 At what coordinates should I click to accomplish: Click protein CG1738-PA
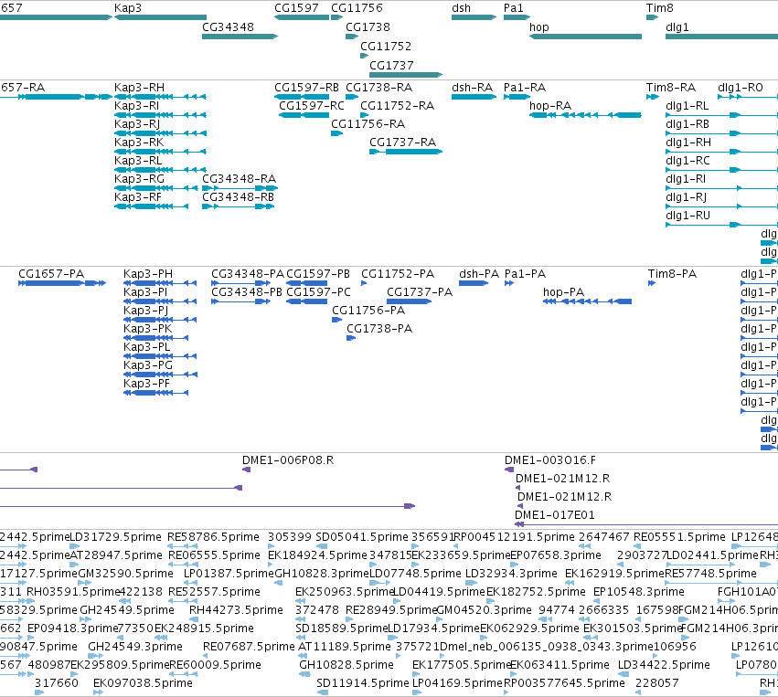click(351, 338)
